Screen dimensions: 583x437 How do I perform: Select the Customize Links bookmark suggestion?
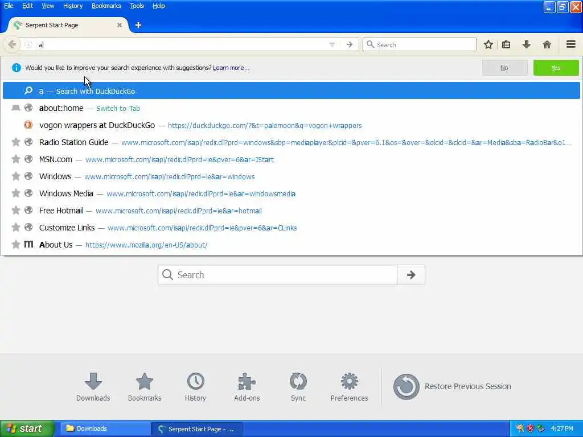(x=291, y=228)
